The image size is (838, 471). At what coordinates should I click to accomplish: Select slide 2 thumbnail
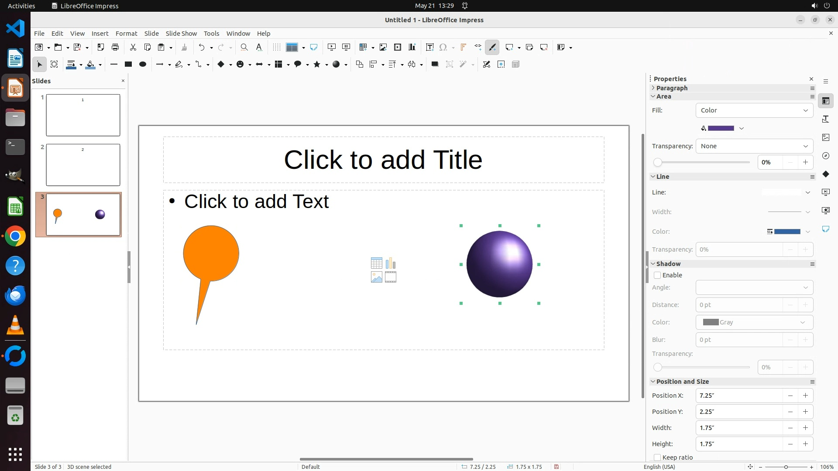[83, 165]
